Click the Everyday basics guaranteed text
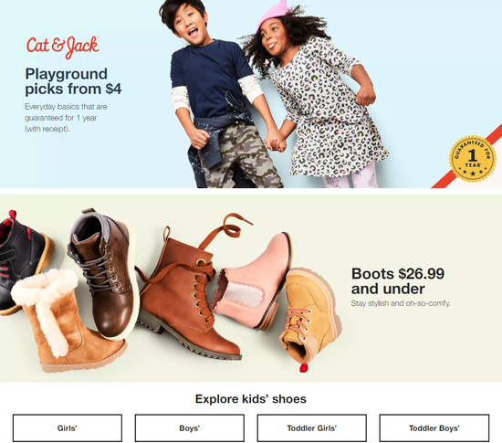This screenshot has height=443, width=502. (66, 118)
